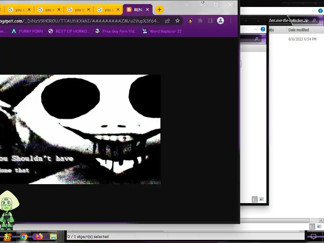Screen dimensions: 324x243
Task: Launch Firefox from the taskbar
Action: [39, 237]
